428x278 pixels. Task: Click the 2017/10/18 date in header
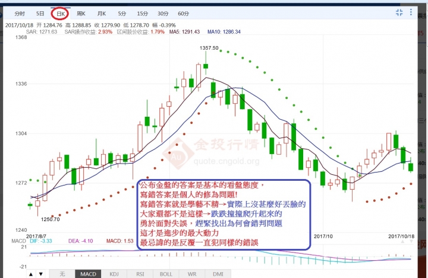19,25
